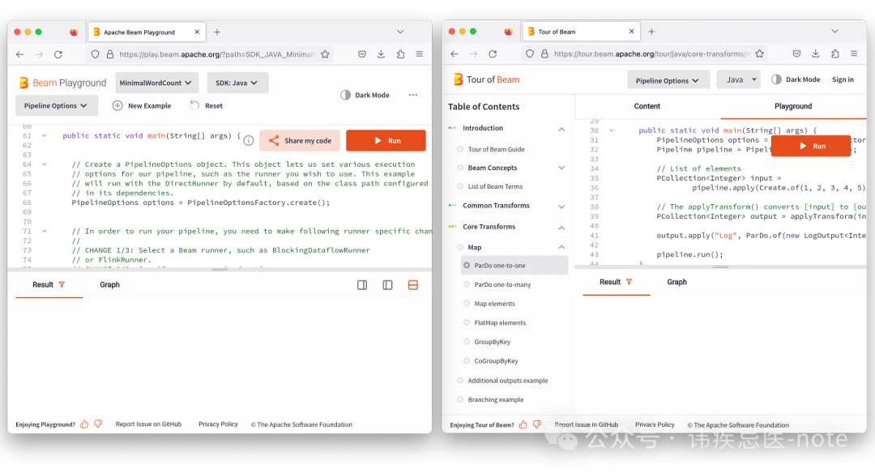The image size is (875, 473).
Task: Open Pipeline Options dropdown in Tour of Beam
Action: 668,80
